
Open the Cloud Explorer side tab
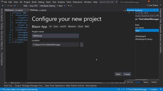2,59
